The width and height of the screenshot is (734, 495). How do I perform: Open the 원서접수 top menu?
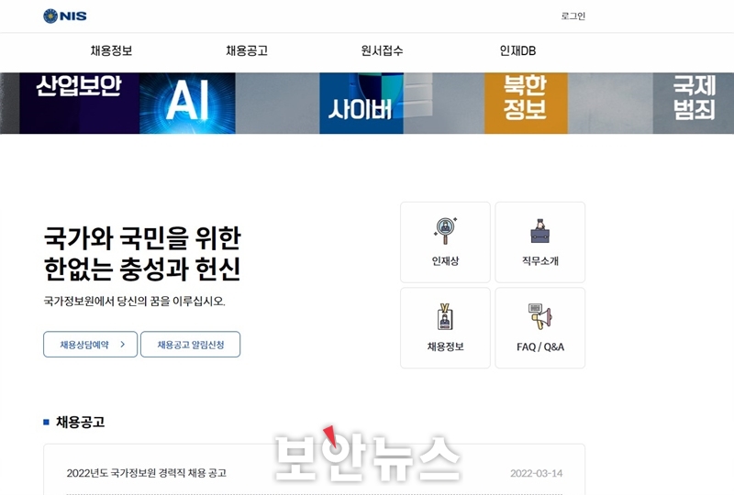click(382, 50)
